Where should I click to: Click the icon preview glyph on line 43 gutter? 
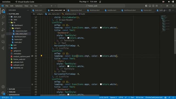point(32,84)
